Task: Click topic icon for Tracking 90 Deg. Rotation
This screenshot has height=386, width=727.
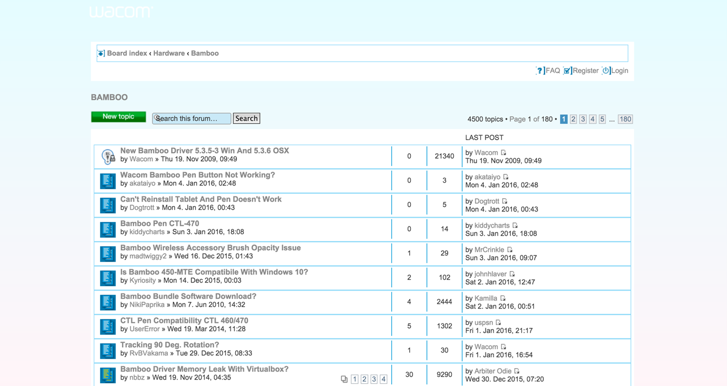Action: pyautogui.click(x=108, y=351)
